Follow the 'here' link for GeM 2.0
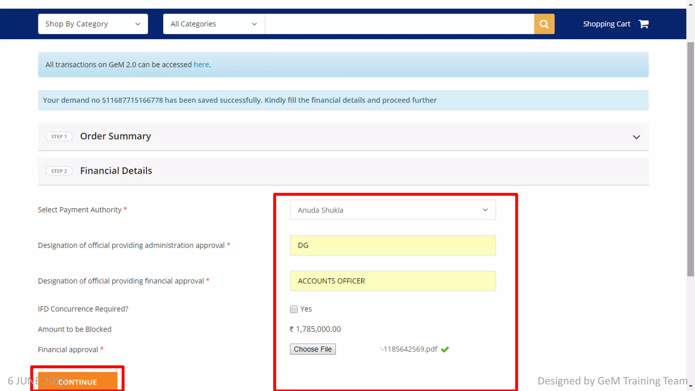Image resolution: width=695 pixels, height=391 pixels. point(201,64)
